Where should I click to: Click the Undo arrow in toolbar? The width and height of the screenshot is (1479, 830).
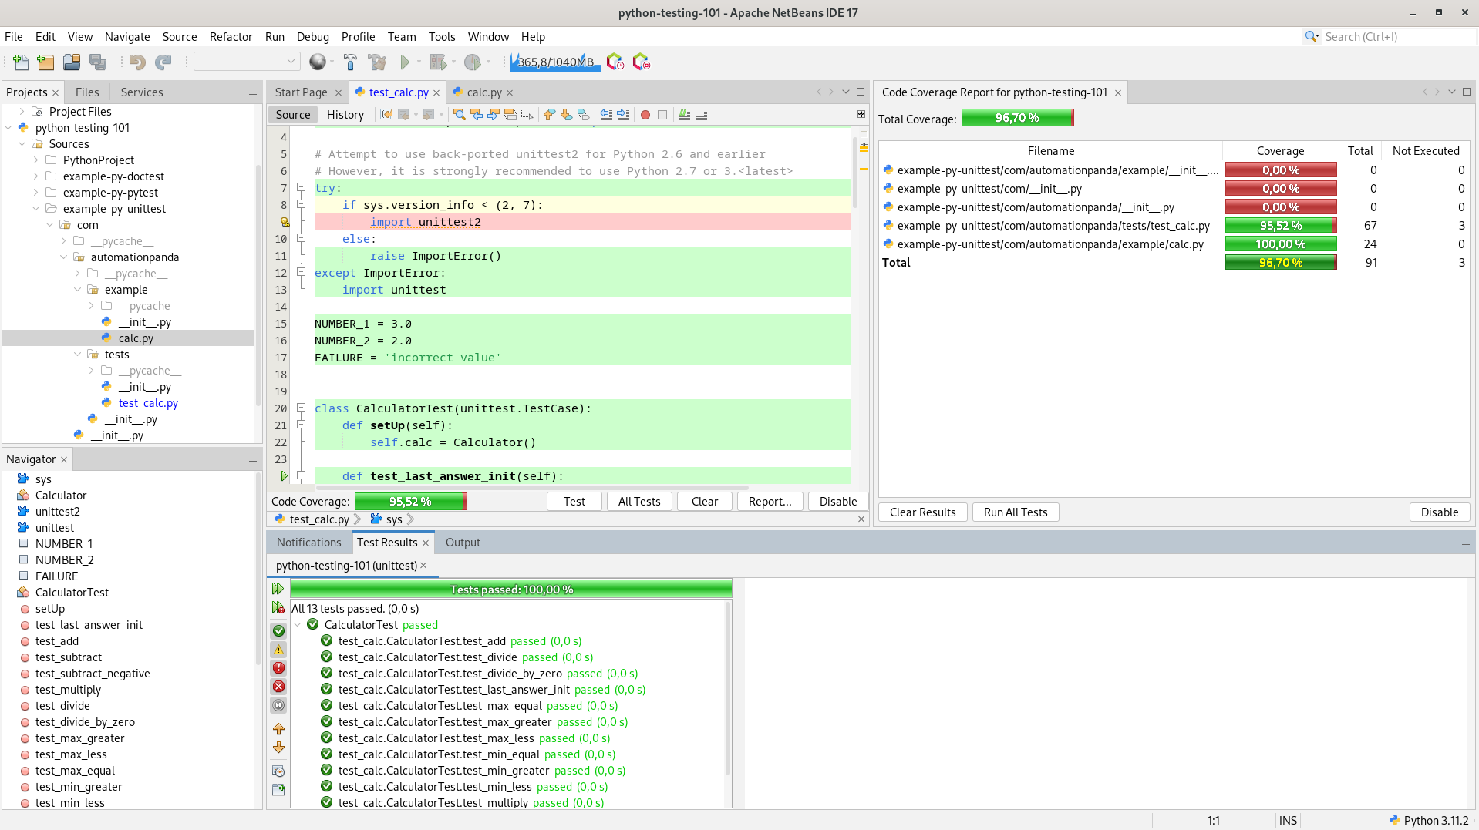(x=137, y=62)
